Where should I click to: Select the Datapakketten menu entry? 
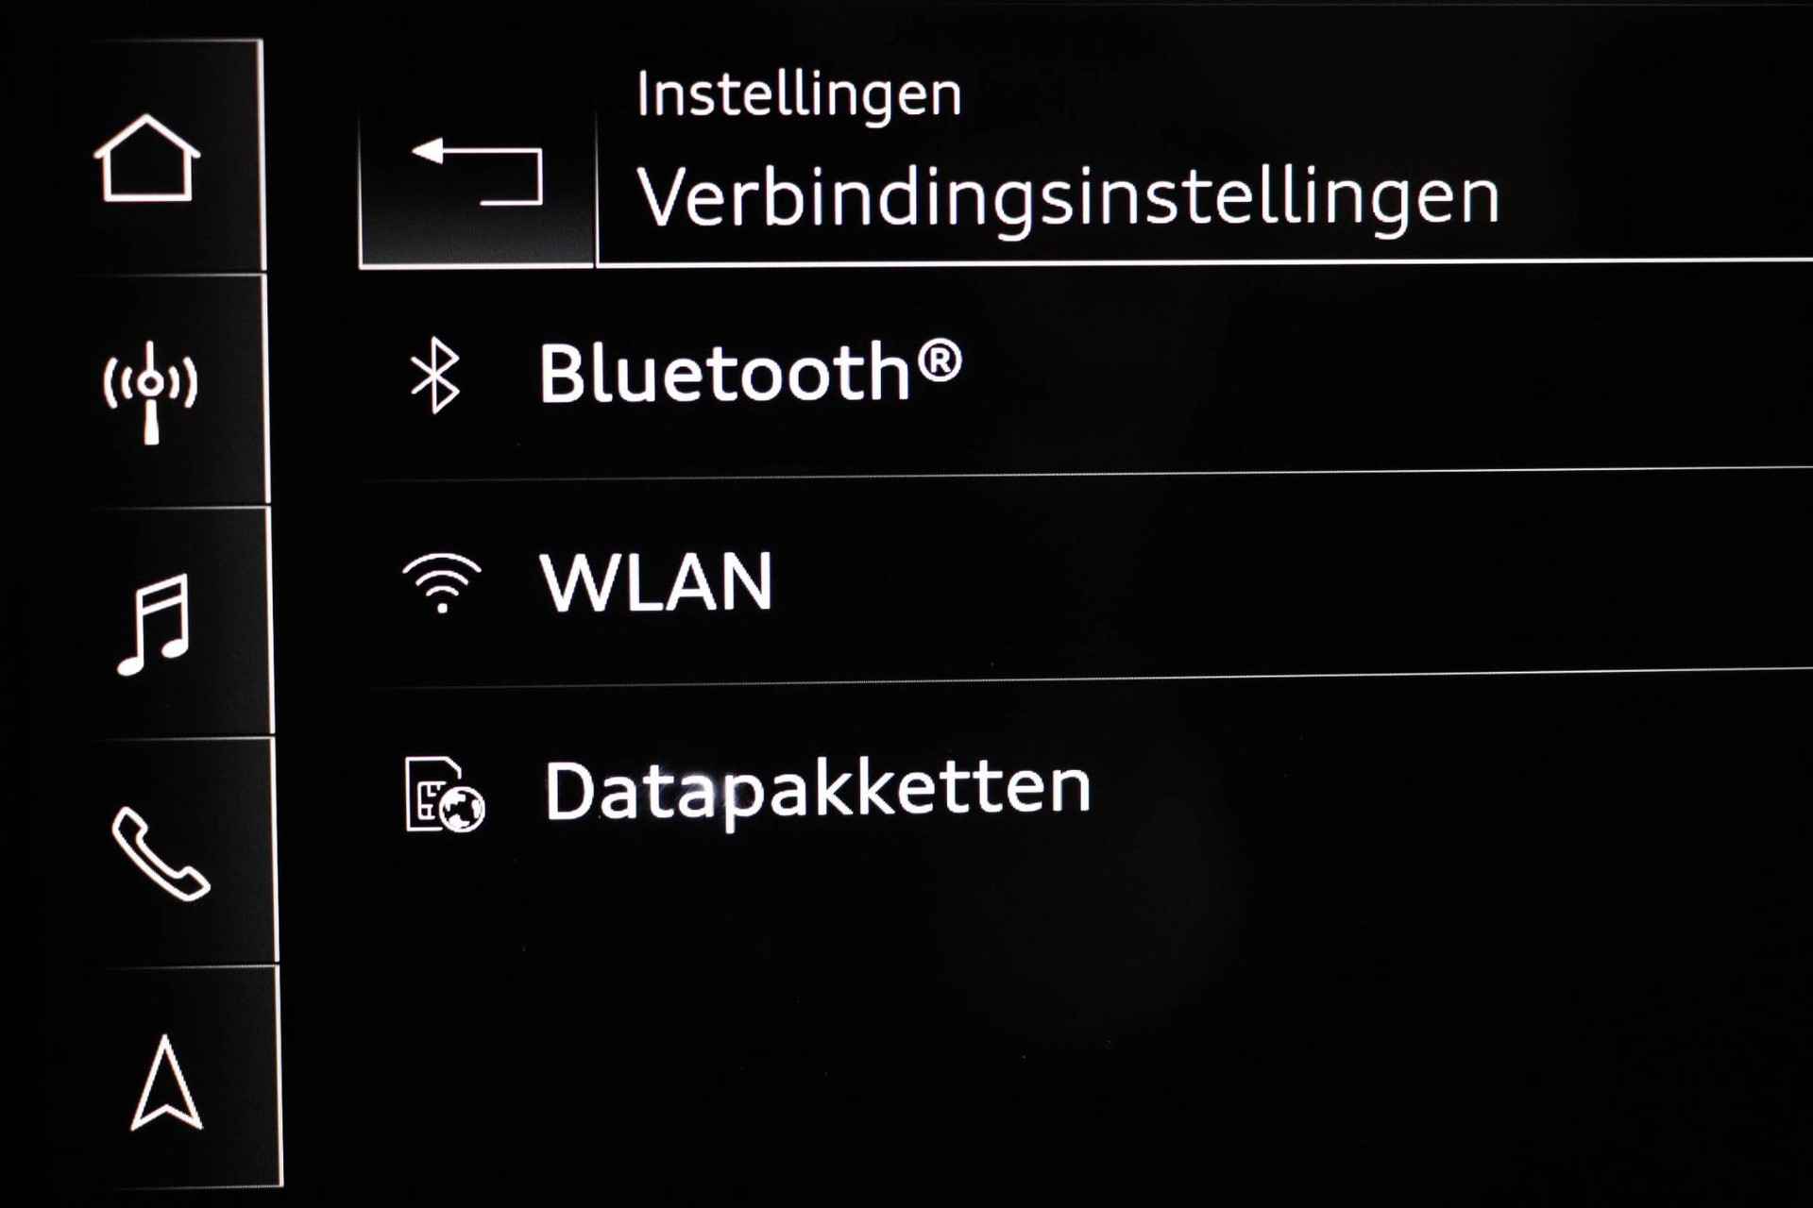[x=1086, y=791]
